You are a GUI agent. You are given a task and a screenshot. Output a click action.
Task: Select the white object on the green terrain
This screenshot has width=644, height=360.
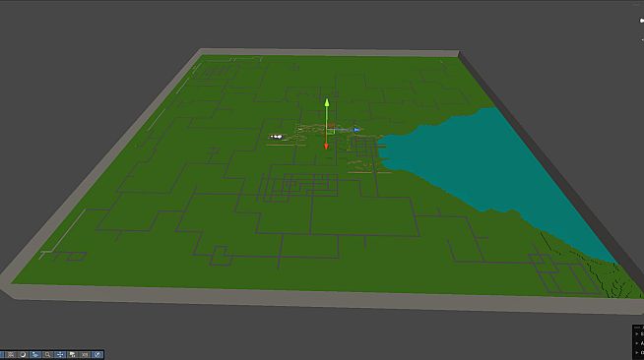[x=277, y=137]
